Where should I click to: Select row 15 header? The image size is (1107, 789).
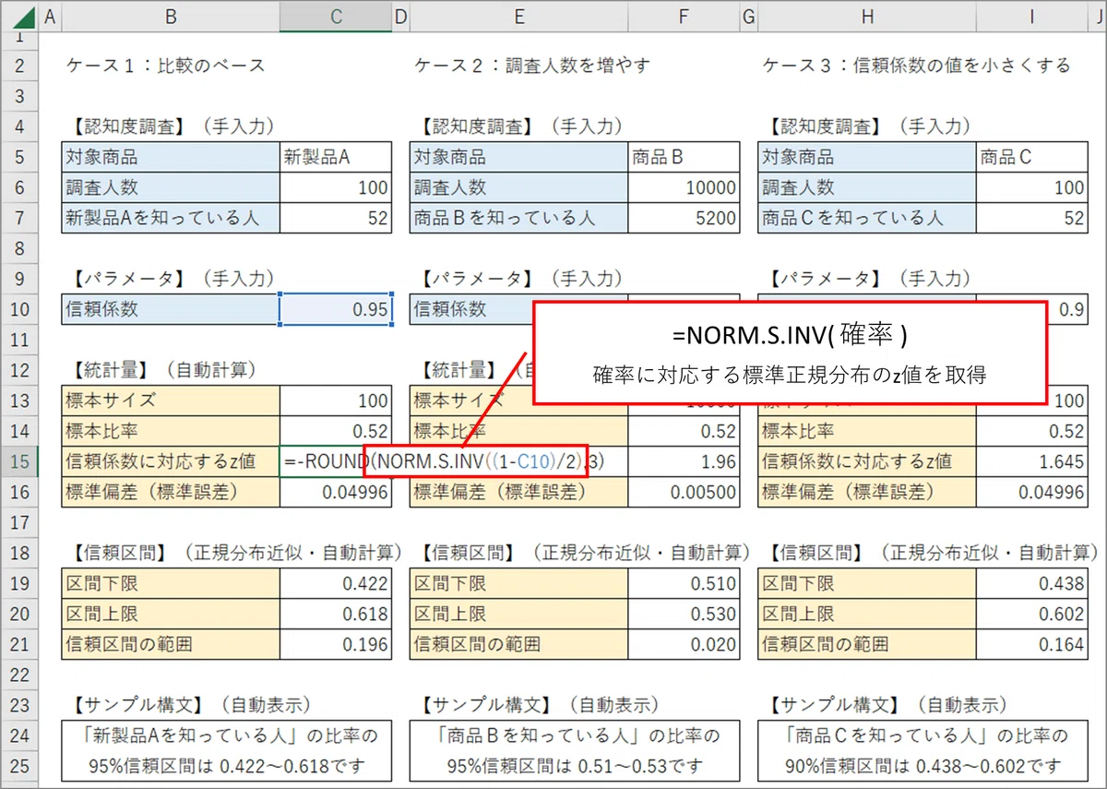click(x=18, y=461)
